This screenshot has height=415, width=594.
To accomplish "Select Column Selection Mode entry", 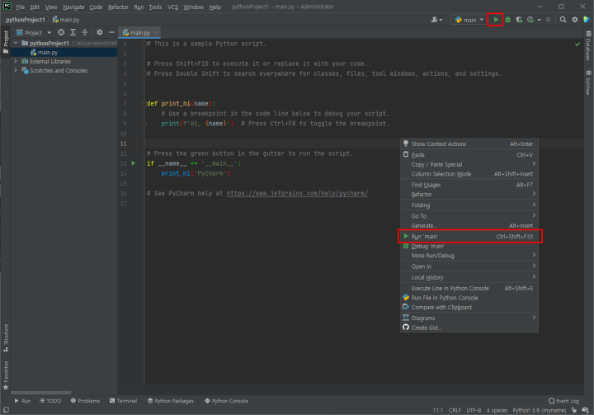I will [469, 174].
